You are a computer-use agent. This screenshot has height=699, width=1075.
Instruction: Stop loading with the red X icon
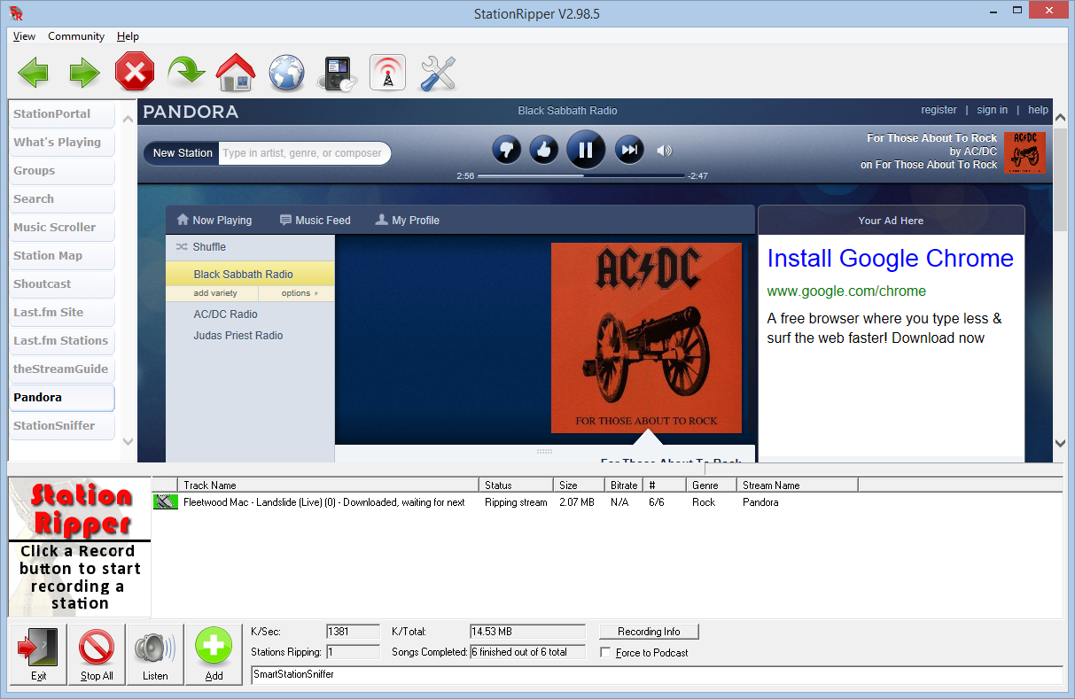tap(135, 72)
